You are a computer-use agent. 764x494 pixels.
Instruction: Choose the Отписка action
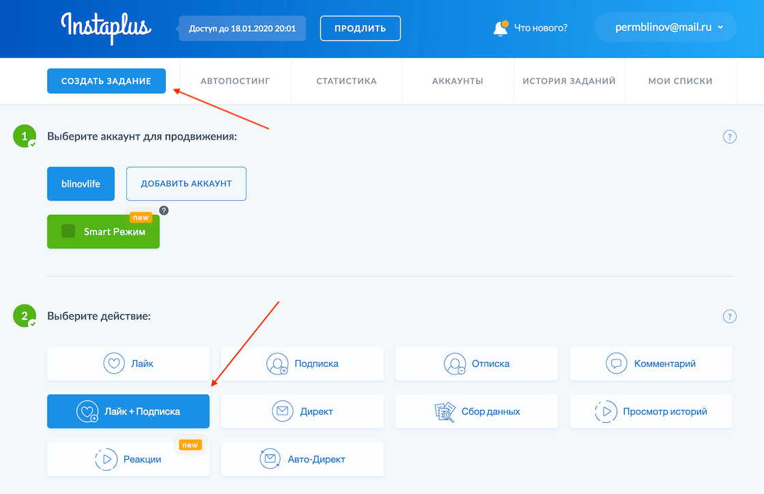[477, 363]
